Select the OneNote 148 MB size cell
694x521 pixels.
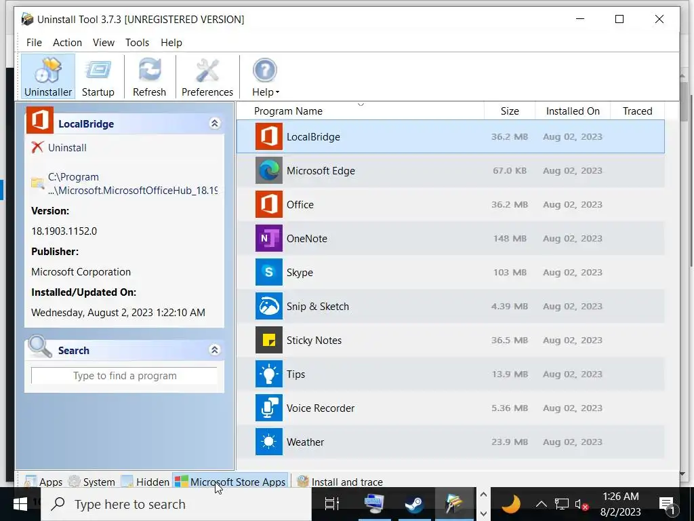click(x=510, y=238)
